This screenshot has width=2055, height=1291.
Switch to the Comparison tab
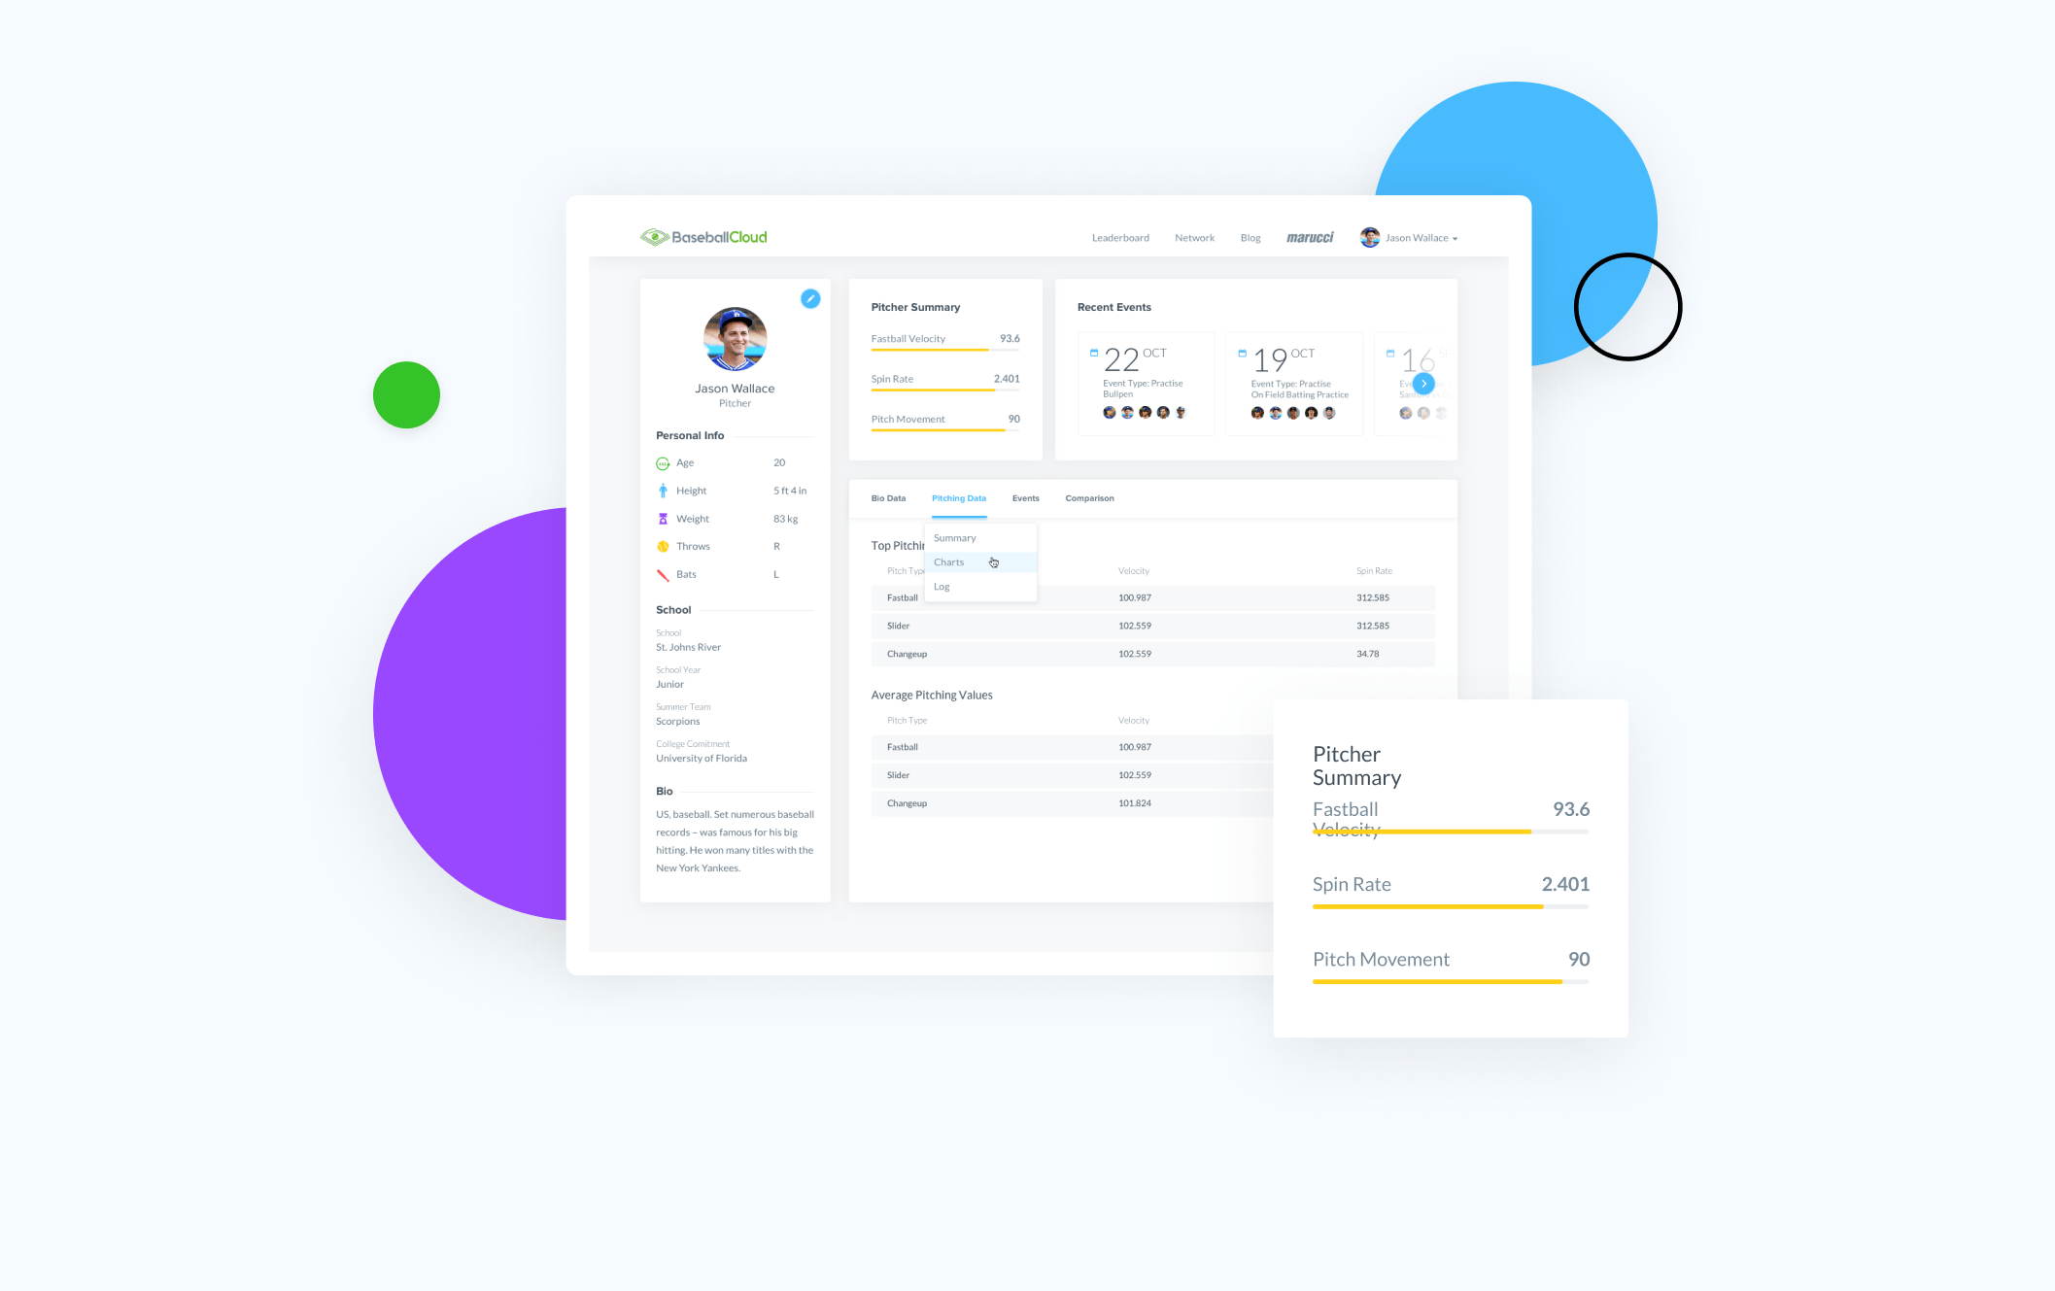click(1090, 496)
